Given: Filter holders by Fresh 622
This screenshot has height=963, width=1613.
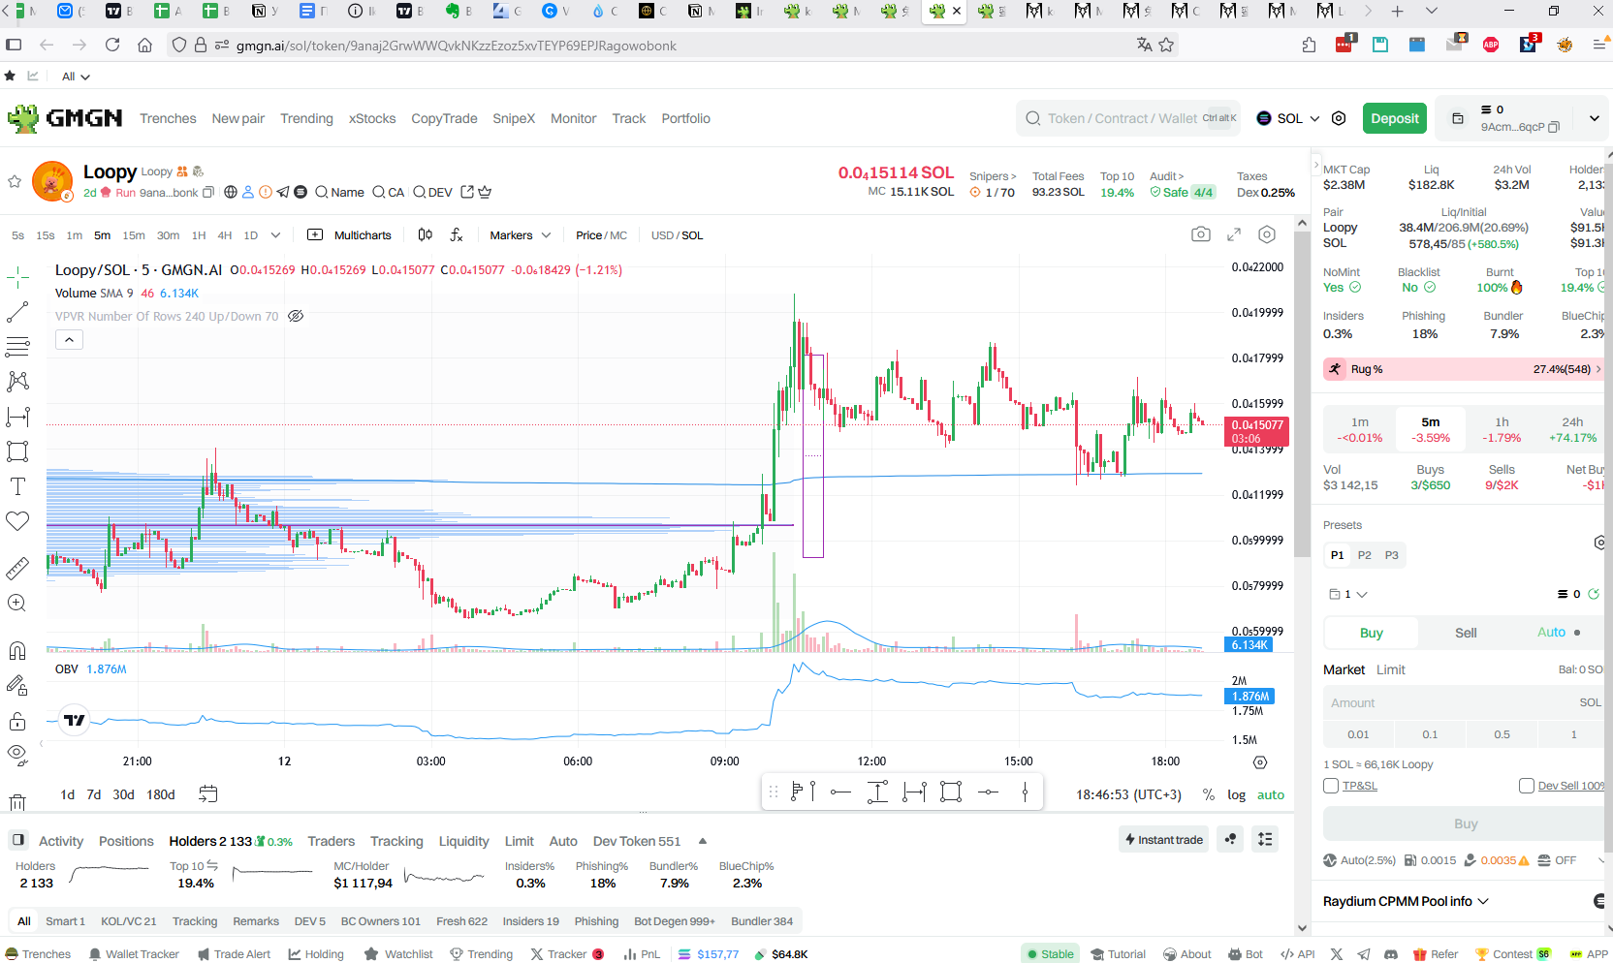Looking at the screenshot, I should click(x=461, y=921).
